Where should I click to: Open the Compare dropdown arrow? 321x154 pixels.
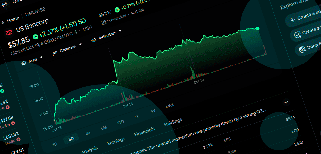click(x=80, y=44)
